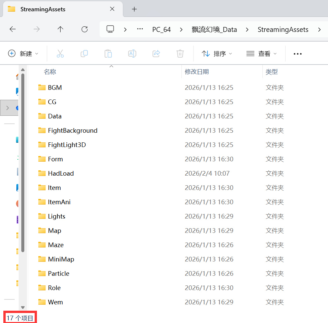Screen dimensions: 328x323
Task: Go up one directory level
Action: click(x=60, y=29)
